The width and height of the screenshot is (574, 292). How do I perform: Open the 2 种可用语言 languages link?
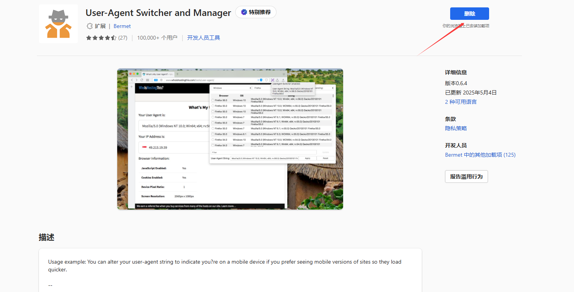[461, 102]
